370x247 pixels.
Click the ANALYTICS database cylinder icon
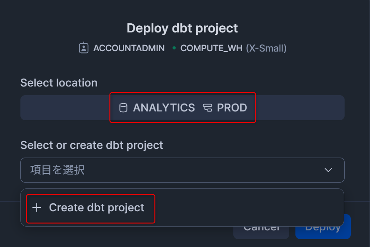[x=123, y=108]
